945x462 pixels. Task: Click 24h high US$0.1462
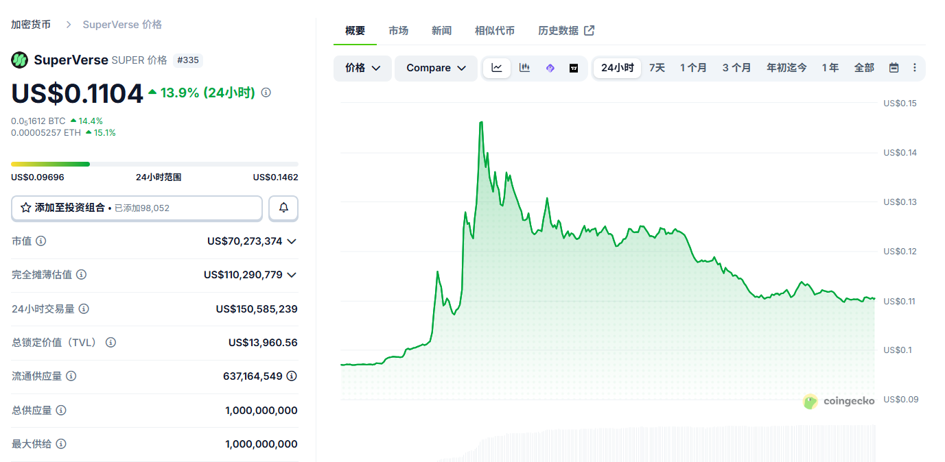tap(275, 178)
